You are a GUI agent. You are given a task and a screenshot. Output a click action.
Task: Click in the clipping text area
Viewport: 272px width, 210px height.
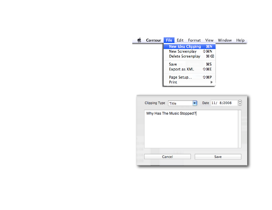pos(191,129)
